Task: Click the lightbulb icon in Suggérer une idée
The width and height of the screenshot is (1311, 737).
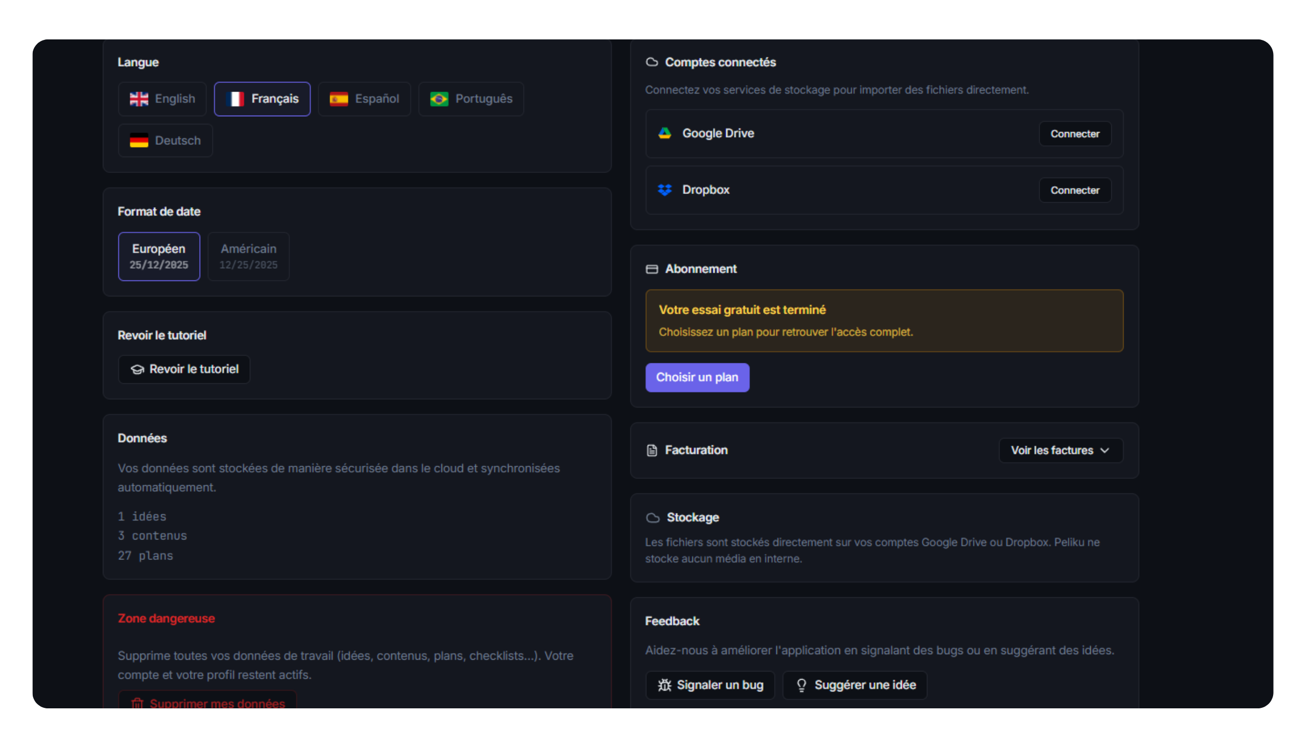Action: pos(801,685)
